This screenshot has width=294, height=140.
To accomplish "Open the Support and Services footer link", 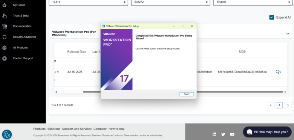I will (77, 129).
